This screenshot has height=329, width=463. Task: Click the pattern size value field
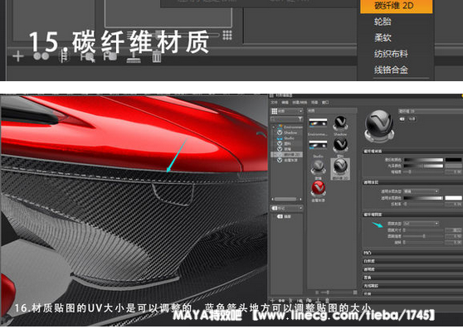click(454, 230)
